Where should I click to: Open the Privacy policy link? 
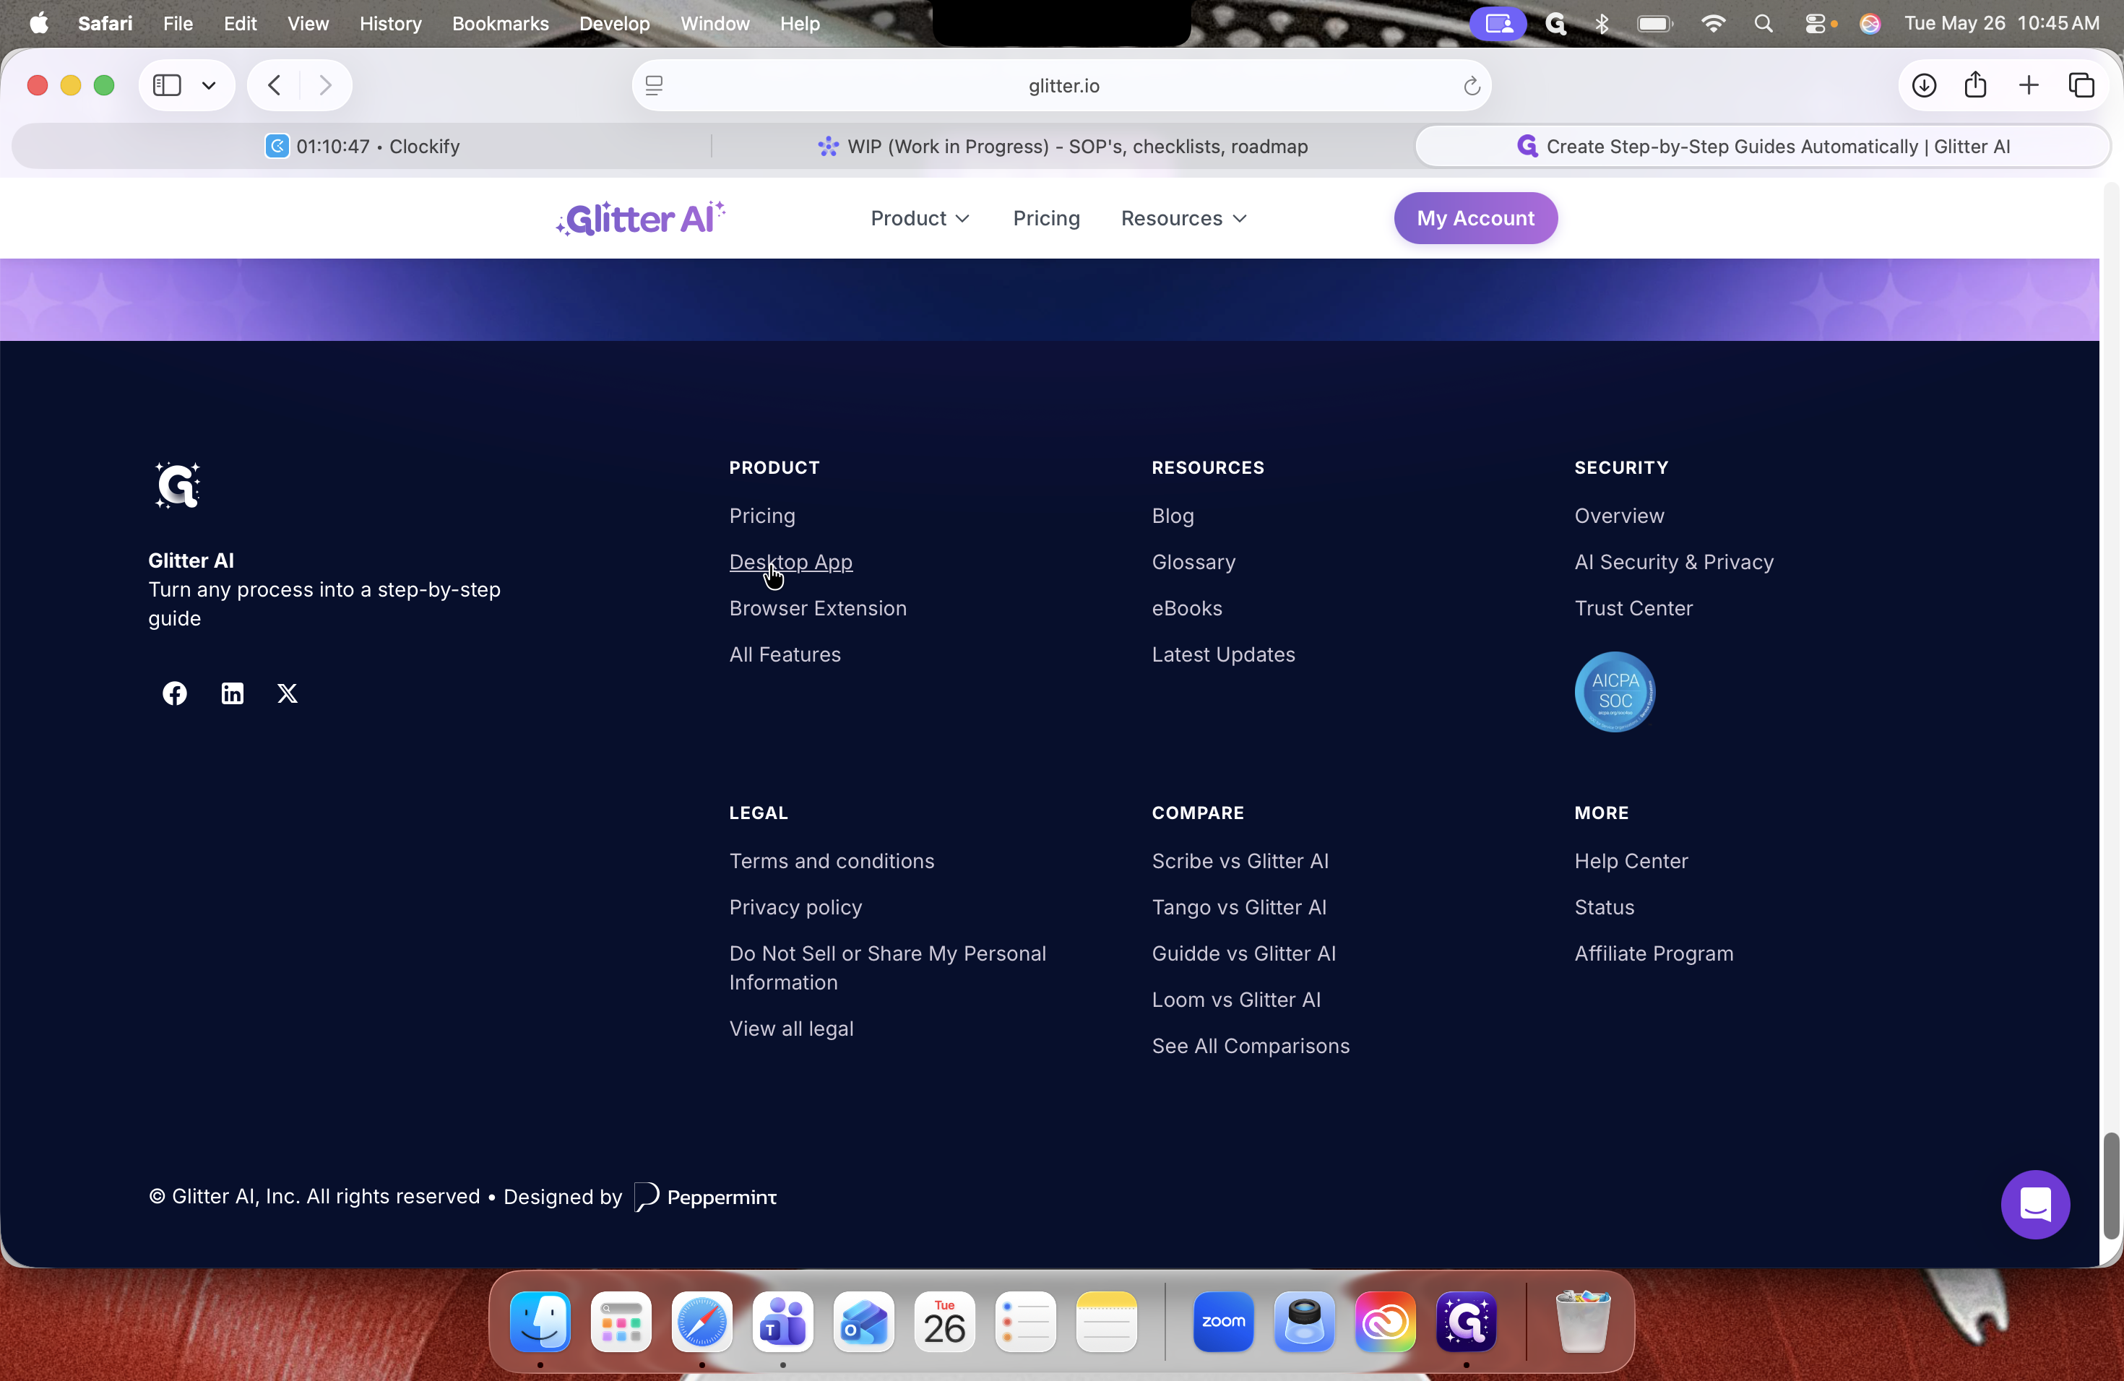(x=795, y=907)
